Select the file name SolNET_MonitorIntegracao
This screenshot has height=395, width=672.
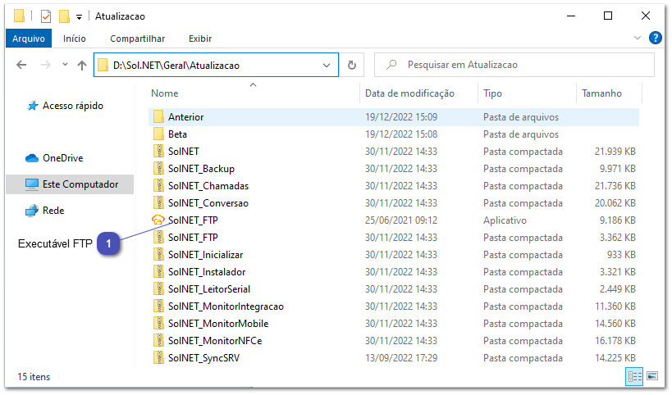pos(226,306)
